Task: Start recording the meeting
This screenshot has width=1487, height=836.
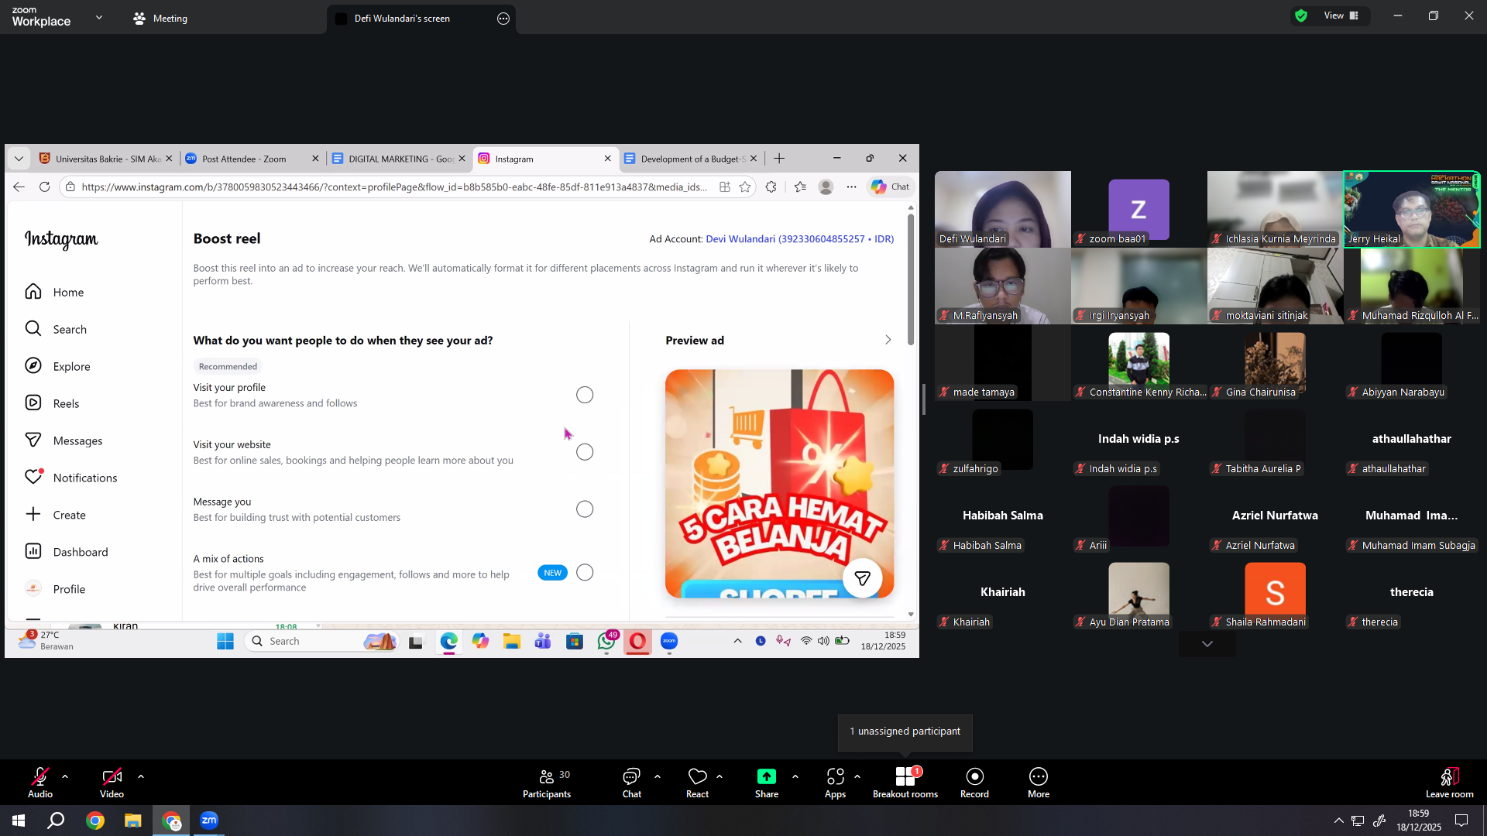Action: click(x=974, y=782)
